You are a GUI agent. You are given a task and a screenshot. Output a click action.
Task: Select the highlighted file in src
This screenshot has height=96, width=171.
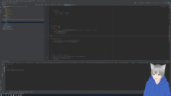[x=23, y=22]
